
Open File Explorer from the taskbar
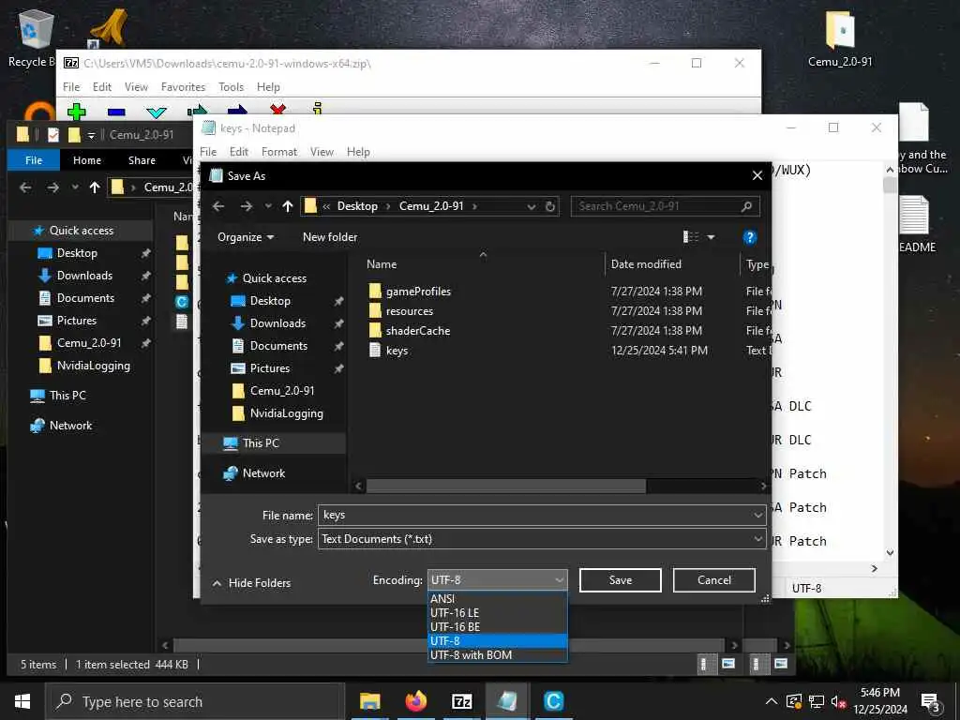pos(369,701)
